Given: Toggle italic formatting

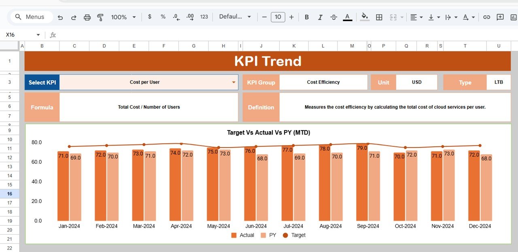Looking at the screenshot, I should [x=320, y=17].
